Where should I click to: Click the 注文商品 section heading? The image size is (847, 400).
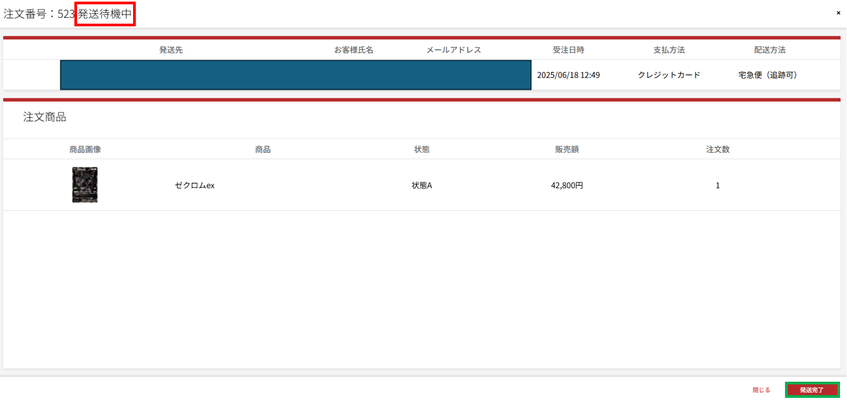(x=45, y=117)
